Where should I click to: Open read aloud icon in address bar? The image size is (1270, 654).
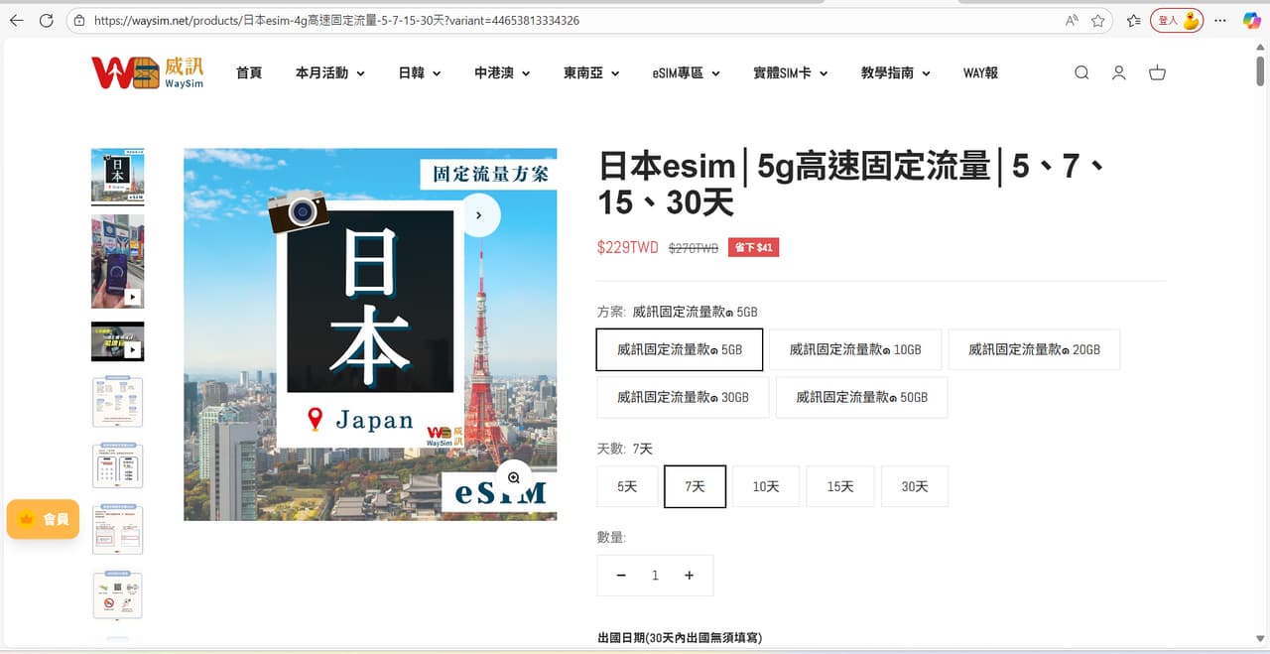[1072, 20]
